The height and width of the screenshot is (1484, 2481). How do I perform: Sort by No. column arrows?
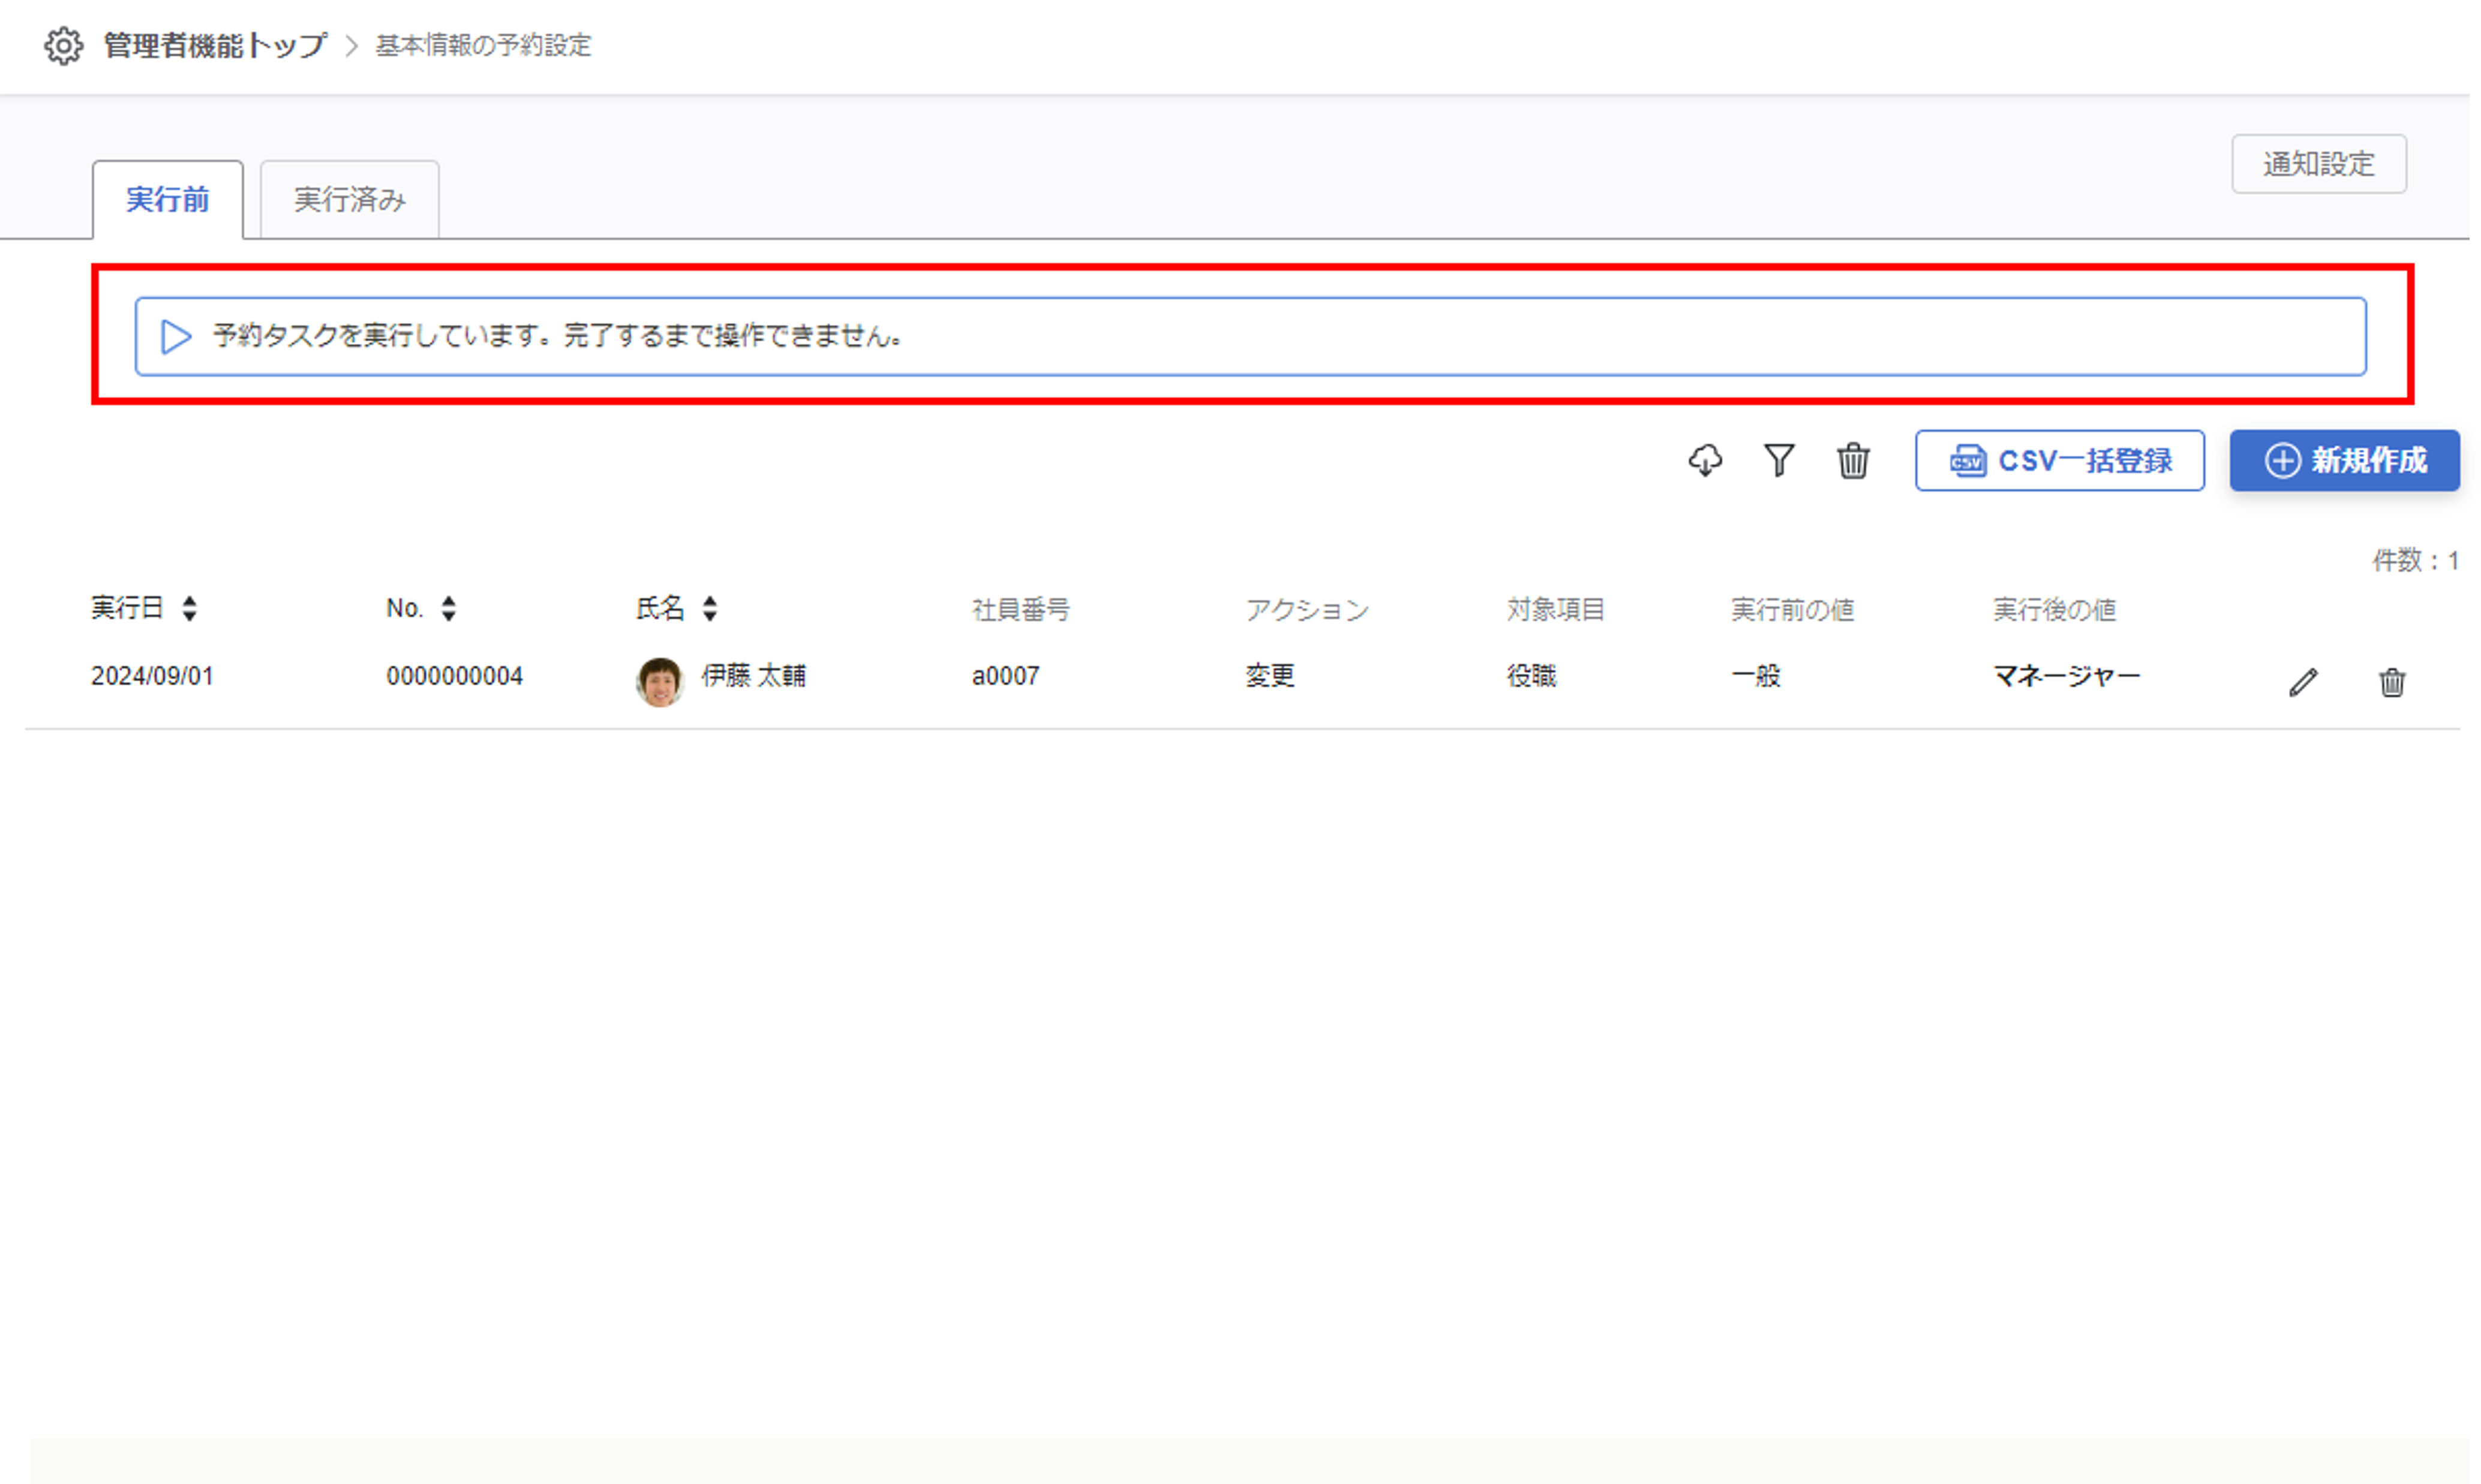[449, 609]
